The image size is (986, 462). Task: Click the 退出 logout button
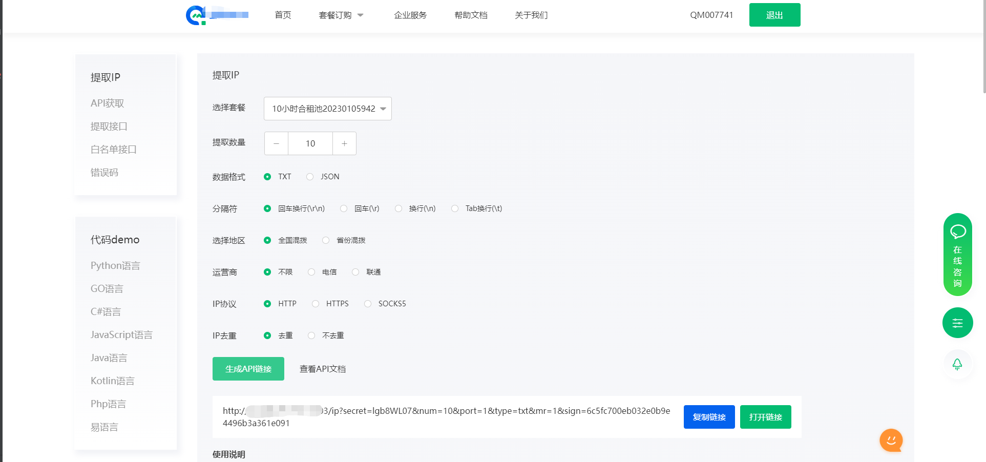pyautogui.click(x=774, y=15)
